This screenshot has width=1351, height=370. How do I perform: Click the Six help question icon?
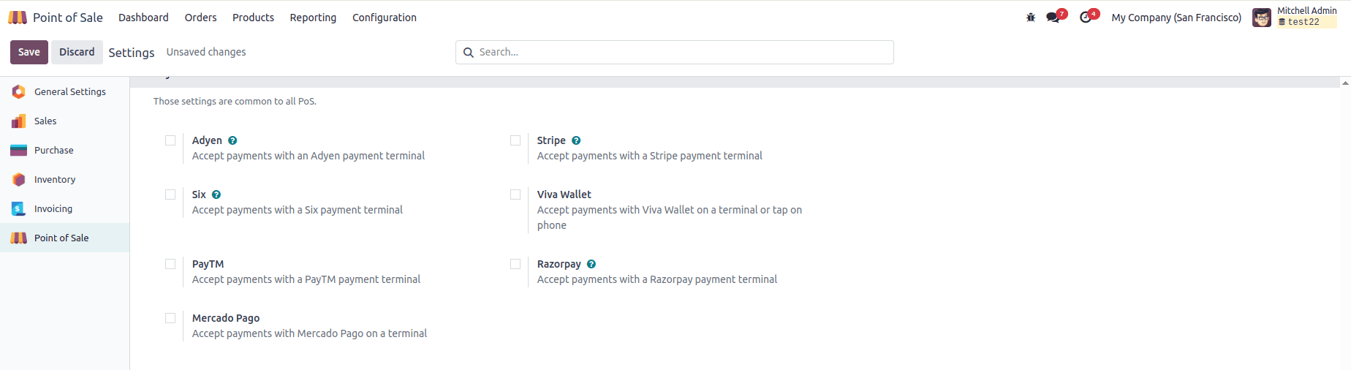pyautogui.click(x=216, y=195)
